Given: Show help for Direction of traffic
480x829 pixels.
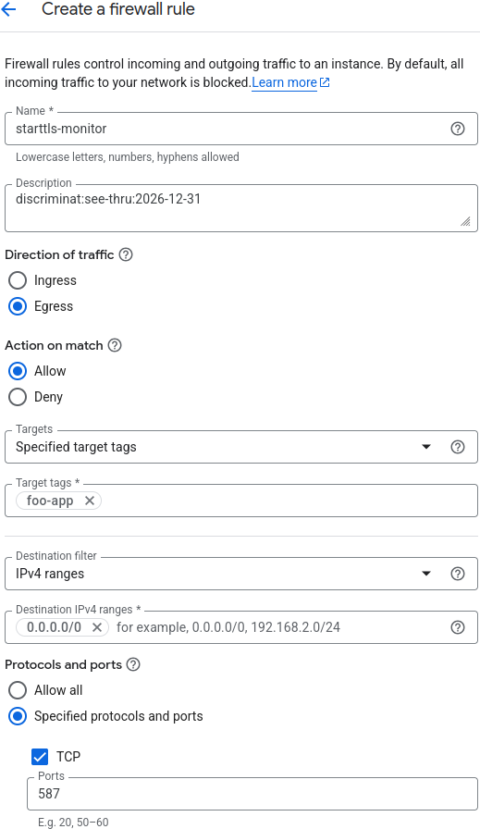Looking at the screenshot, I should (x=125, y=254).
